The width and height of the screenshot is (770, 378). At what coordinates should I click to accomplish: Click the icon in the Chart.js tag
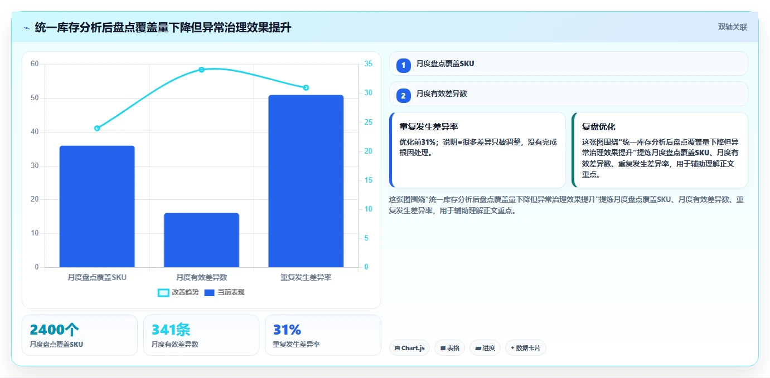coord(397,348)
